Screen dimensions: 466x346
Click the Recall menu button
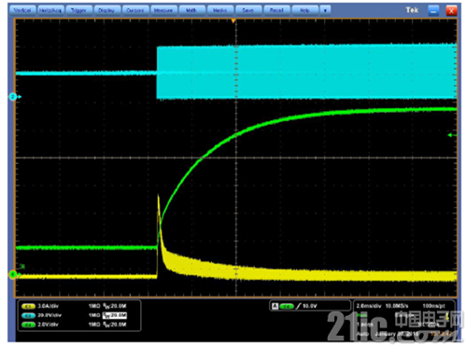point(276,10)
